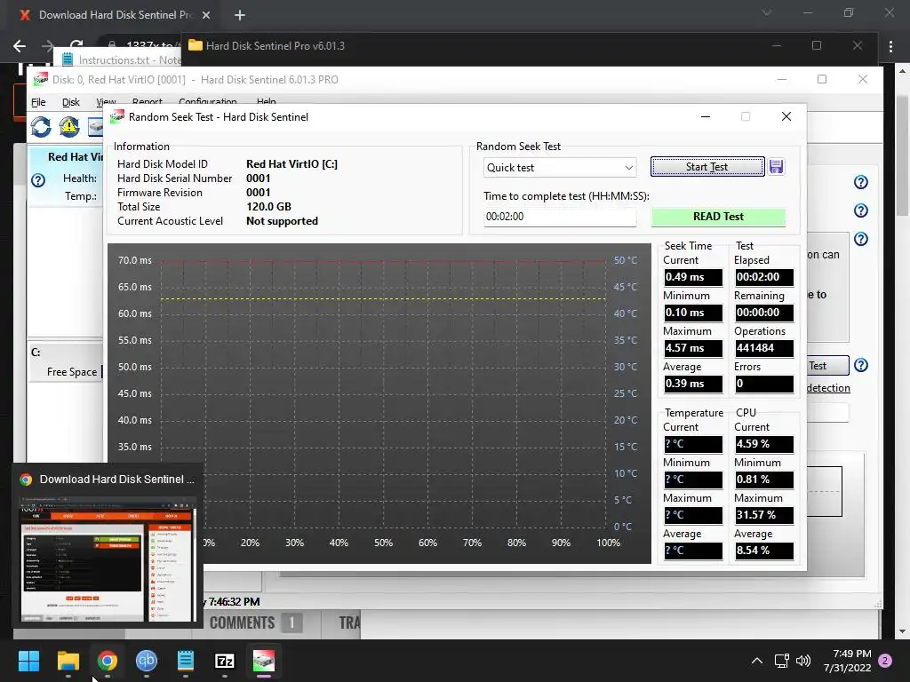This screenshot has height=682, width=910.
Task: Open the notification center badge
Action: 885,661
